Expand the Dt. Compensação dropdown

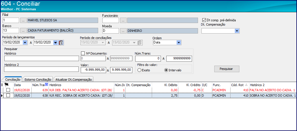(237, 31)
